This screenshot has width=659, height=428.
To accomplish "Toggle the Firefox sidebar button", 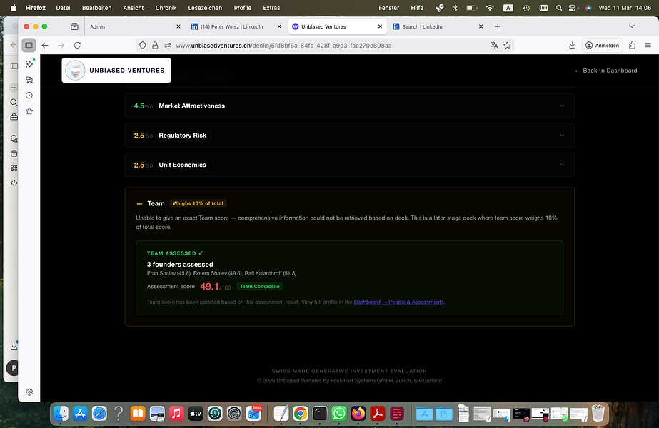I will pyautogui.click(x=29, y=45).
